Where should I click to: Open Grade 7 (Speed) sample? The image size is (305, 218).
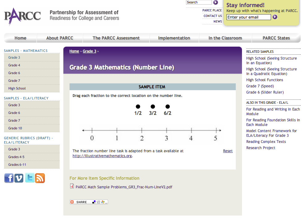(x=260, y=86)
